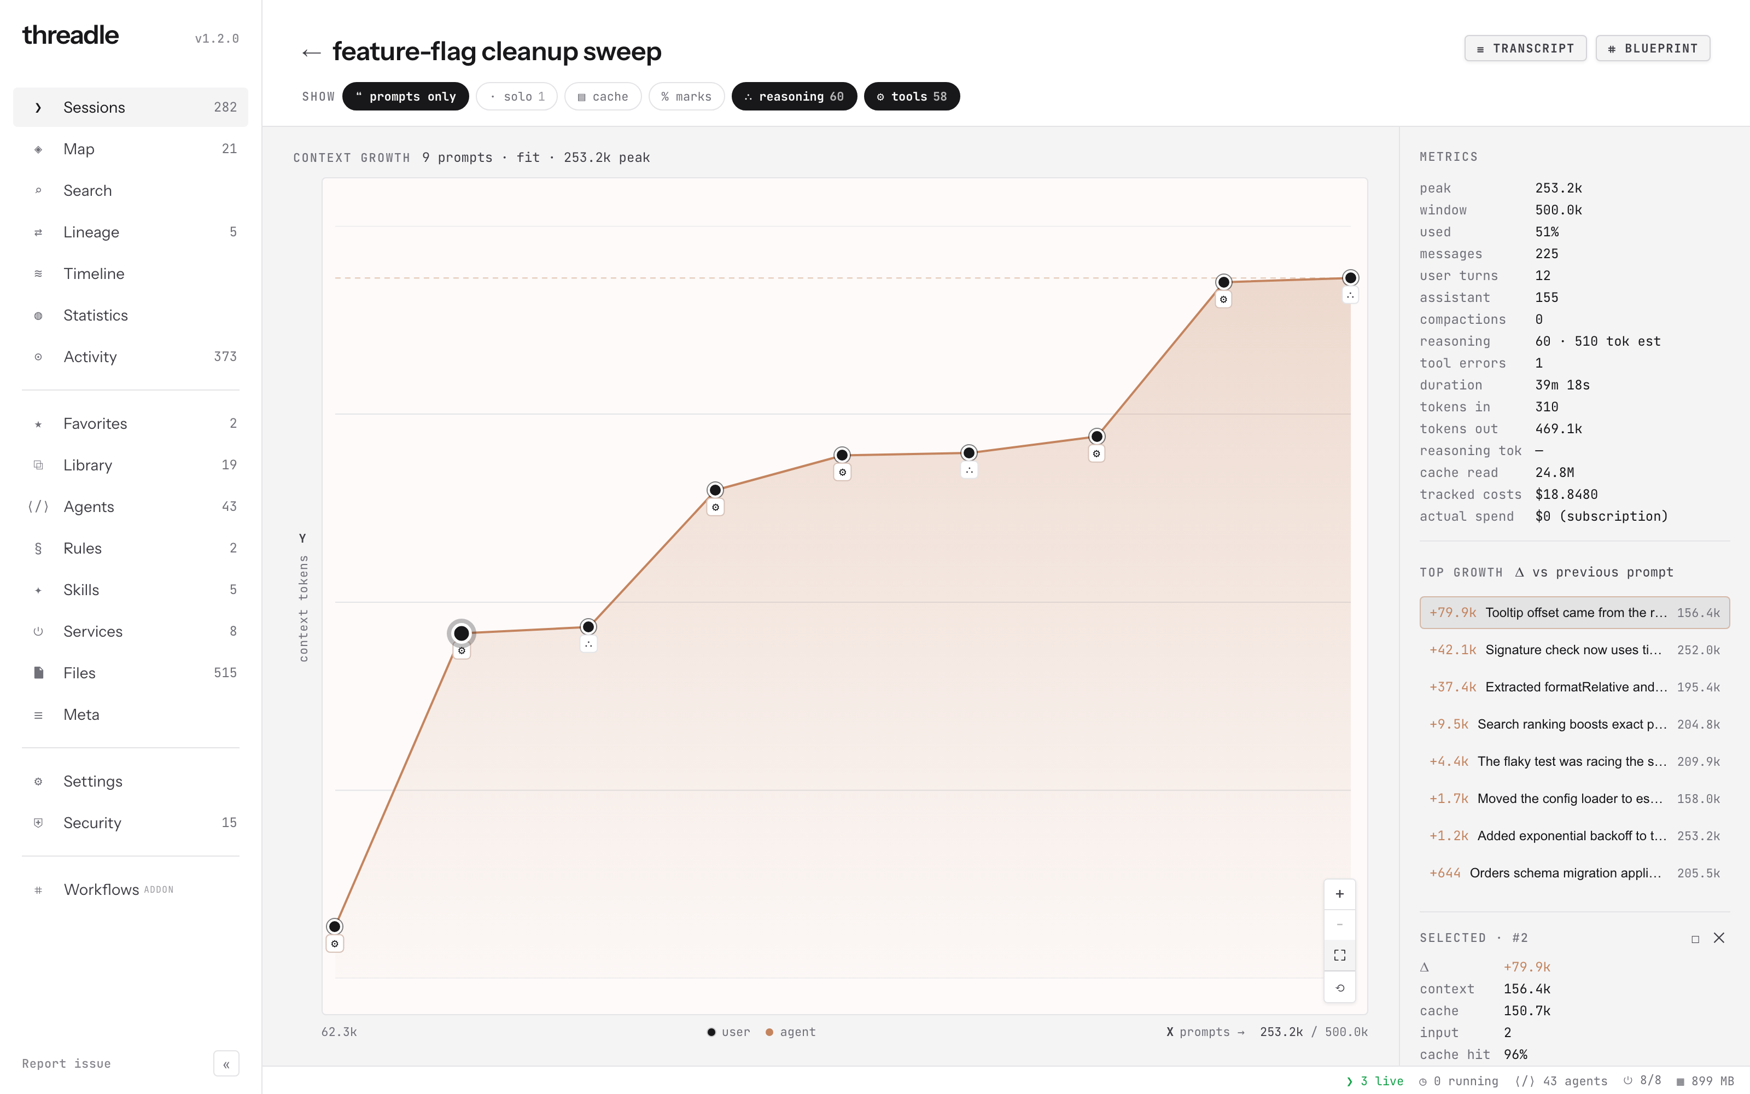Click the Report issue link
The width and height of the screenshot is (1750, 1094).
click(x=66, y=1063)
